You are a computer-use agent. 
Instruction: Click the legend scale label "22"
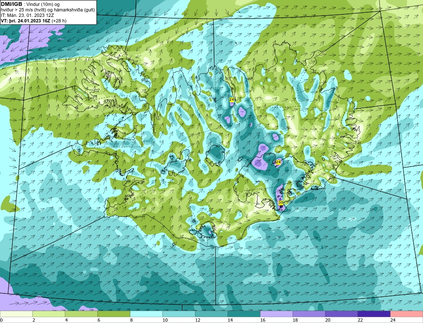click(x=360, y=320)
